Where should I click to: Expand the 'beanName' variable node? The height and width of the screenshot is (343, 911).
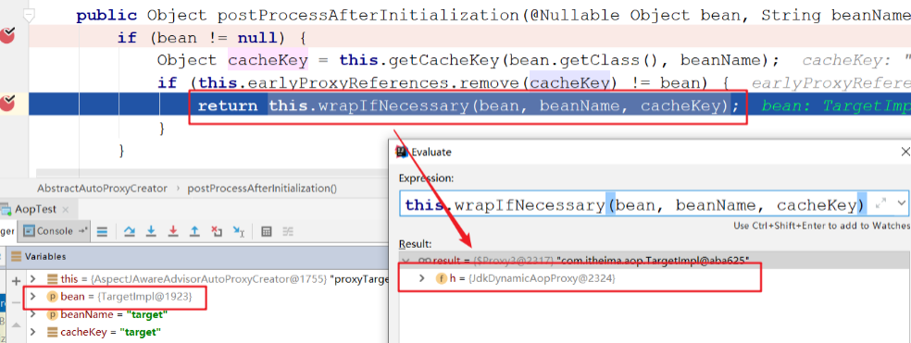coord(33,314)
